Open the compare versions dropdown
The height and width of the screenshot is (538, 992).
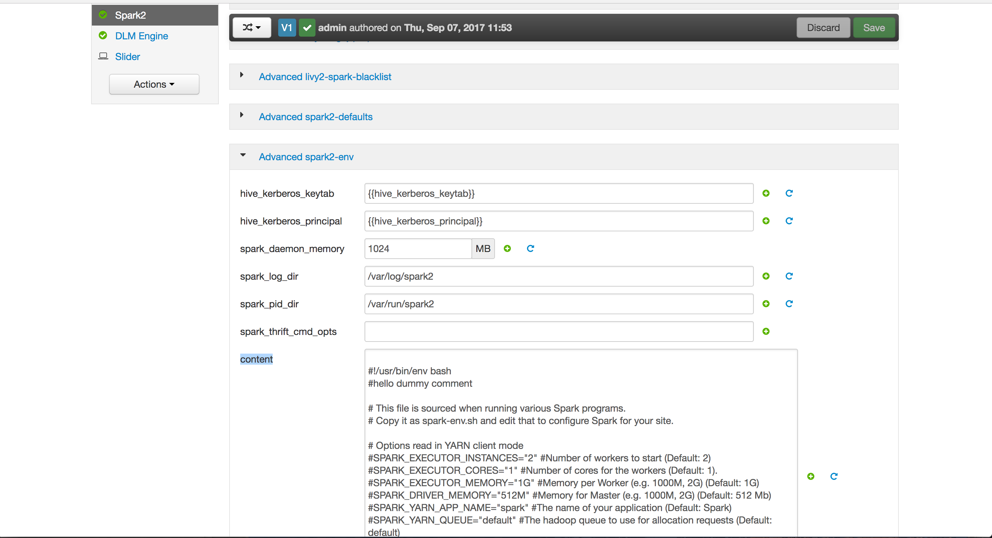pyautogui.click(x=252, y=27)
